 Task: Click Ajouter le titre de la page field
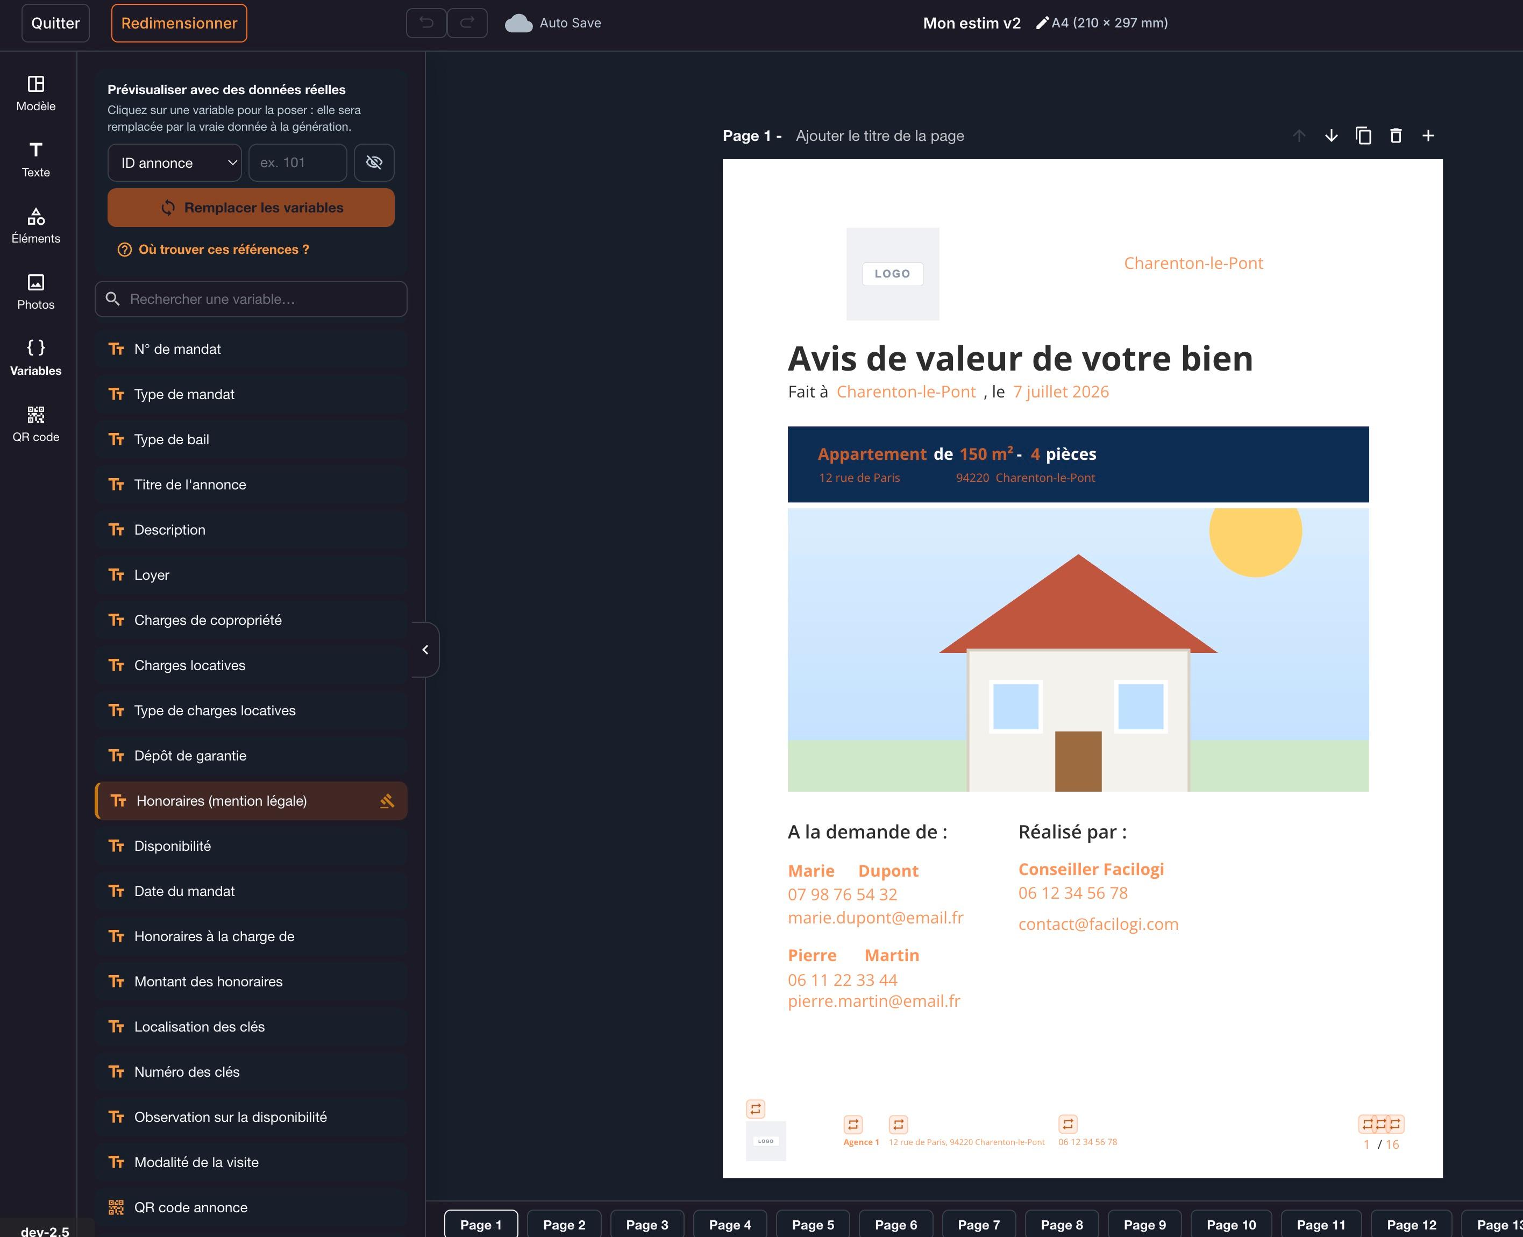point(880,136)
